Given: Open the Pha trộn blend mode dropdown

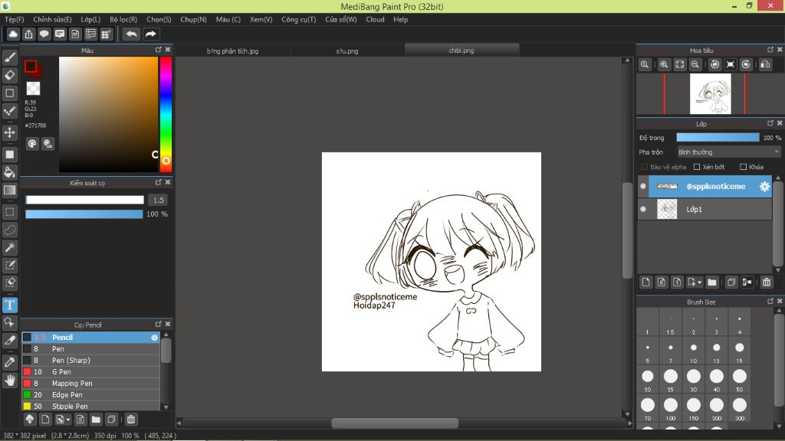Looking at the screenshot, I should click(x=728, y=152).
